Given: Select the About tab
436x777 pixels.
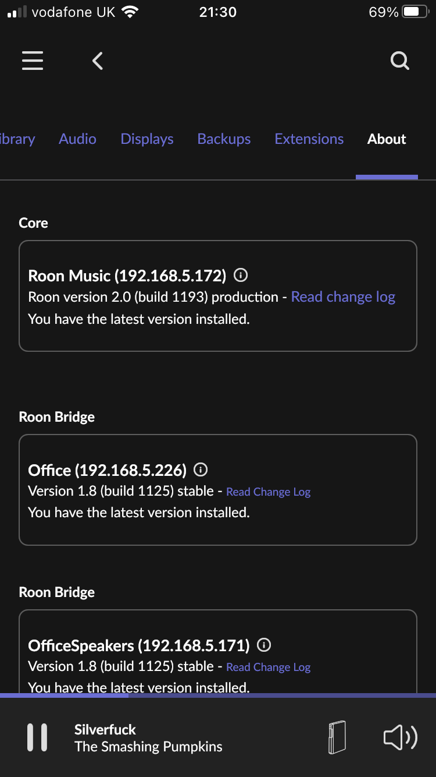Looking at the screenshot, I should click(x=387, y=139).
